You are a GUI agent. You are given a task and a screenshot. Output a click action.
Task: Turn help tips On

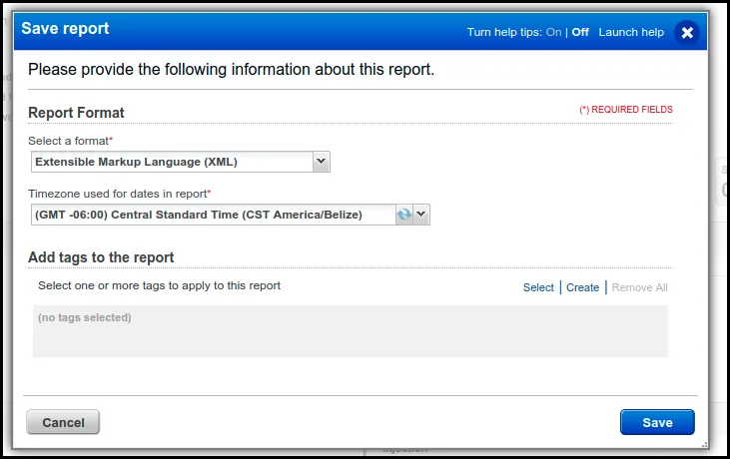[x=553, y=32]
